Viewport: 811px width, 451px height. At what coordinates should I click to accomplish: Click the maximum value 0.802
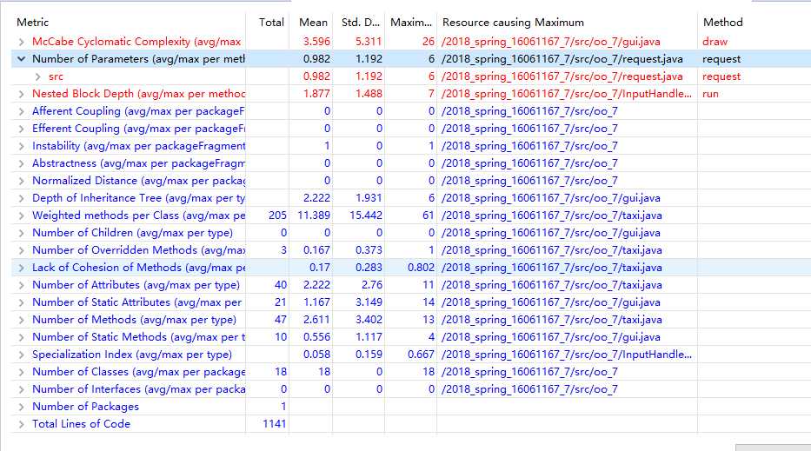coord(421,268)
